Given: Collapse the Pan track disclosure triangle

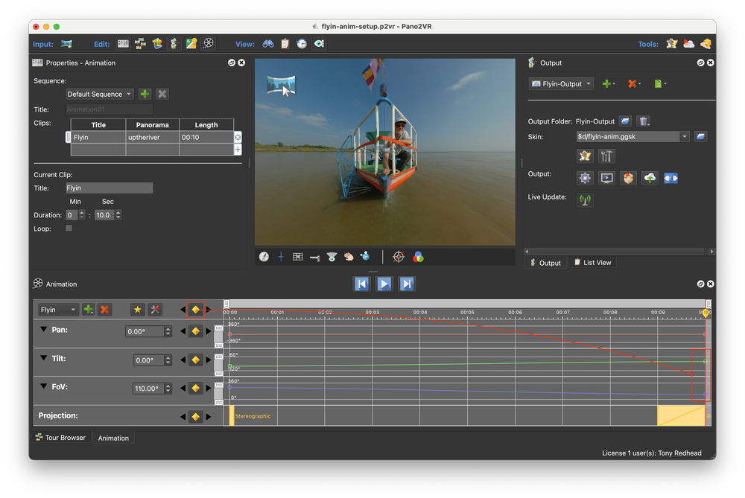Looking at the screenshot, I should [43, 329].
